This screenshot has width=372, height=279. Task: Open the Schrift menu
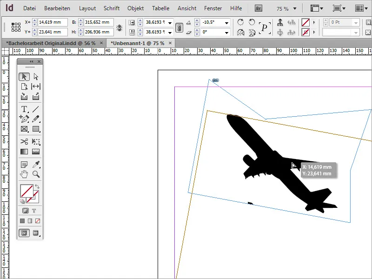pos(112,8)
